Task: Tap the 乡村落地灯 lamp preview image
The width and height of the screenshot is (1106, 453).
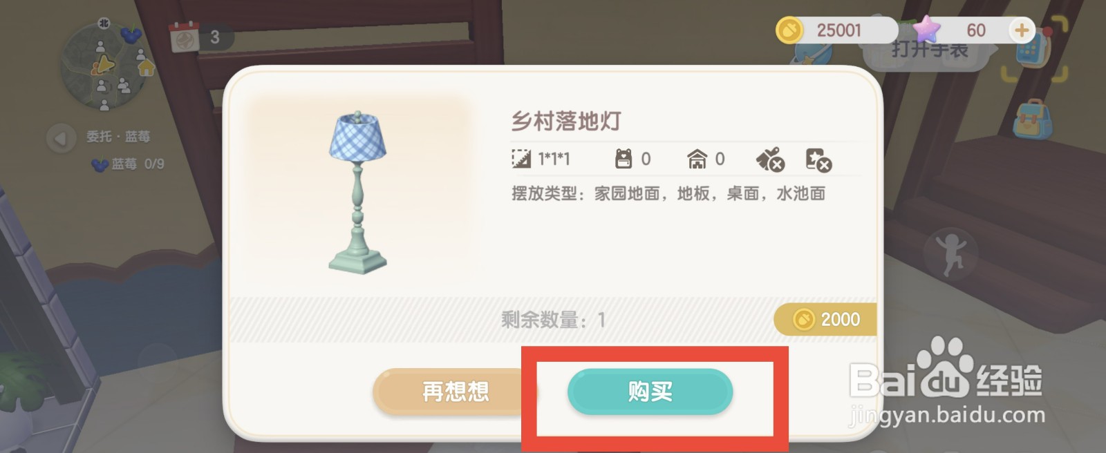Action: click(x=357, y=192)
